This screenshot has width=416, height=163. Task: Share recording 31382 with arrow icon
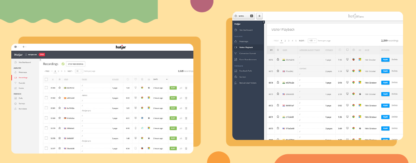pos(181,98)
